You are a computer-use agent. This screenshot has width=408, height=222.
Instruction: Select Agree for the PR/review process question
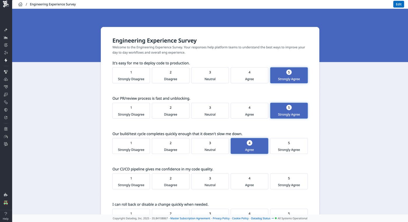[x=249, y=111]
